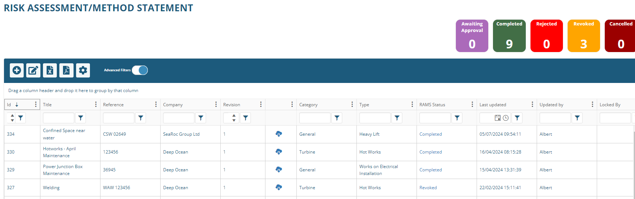Screen dimensions: 635x199
Task: Open the Last updated column filter funnel
Action: 517,118
